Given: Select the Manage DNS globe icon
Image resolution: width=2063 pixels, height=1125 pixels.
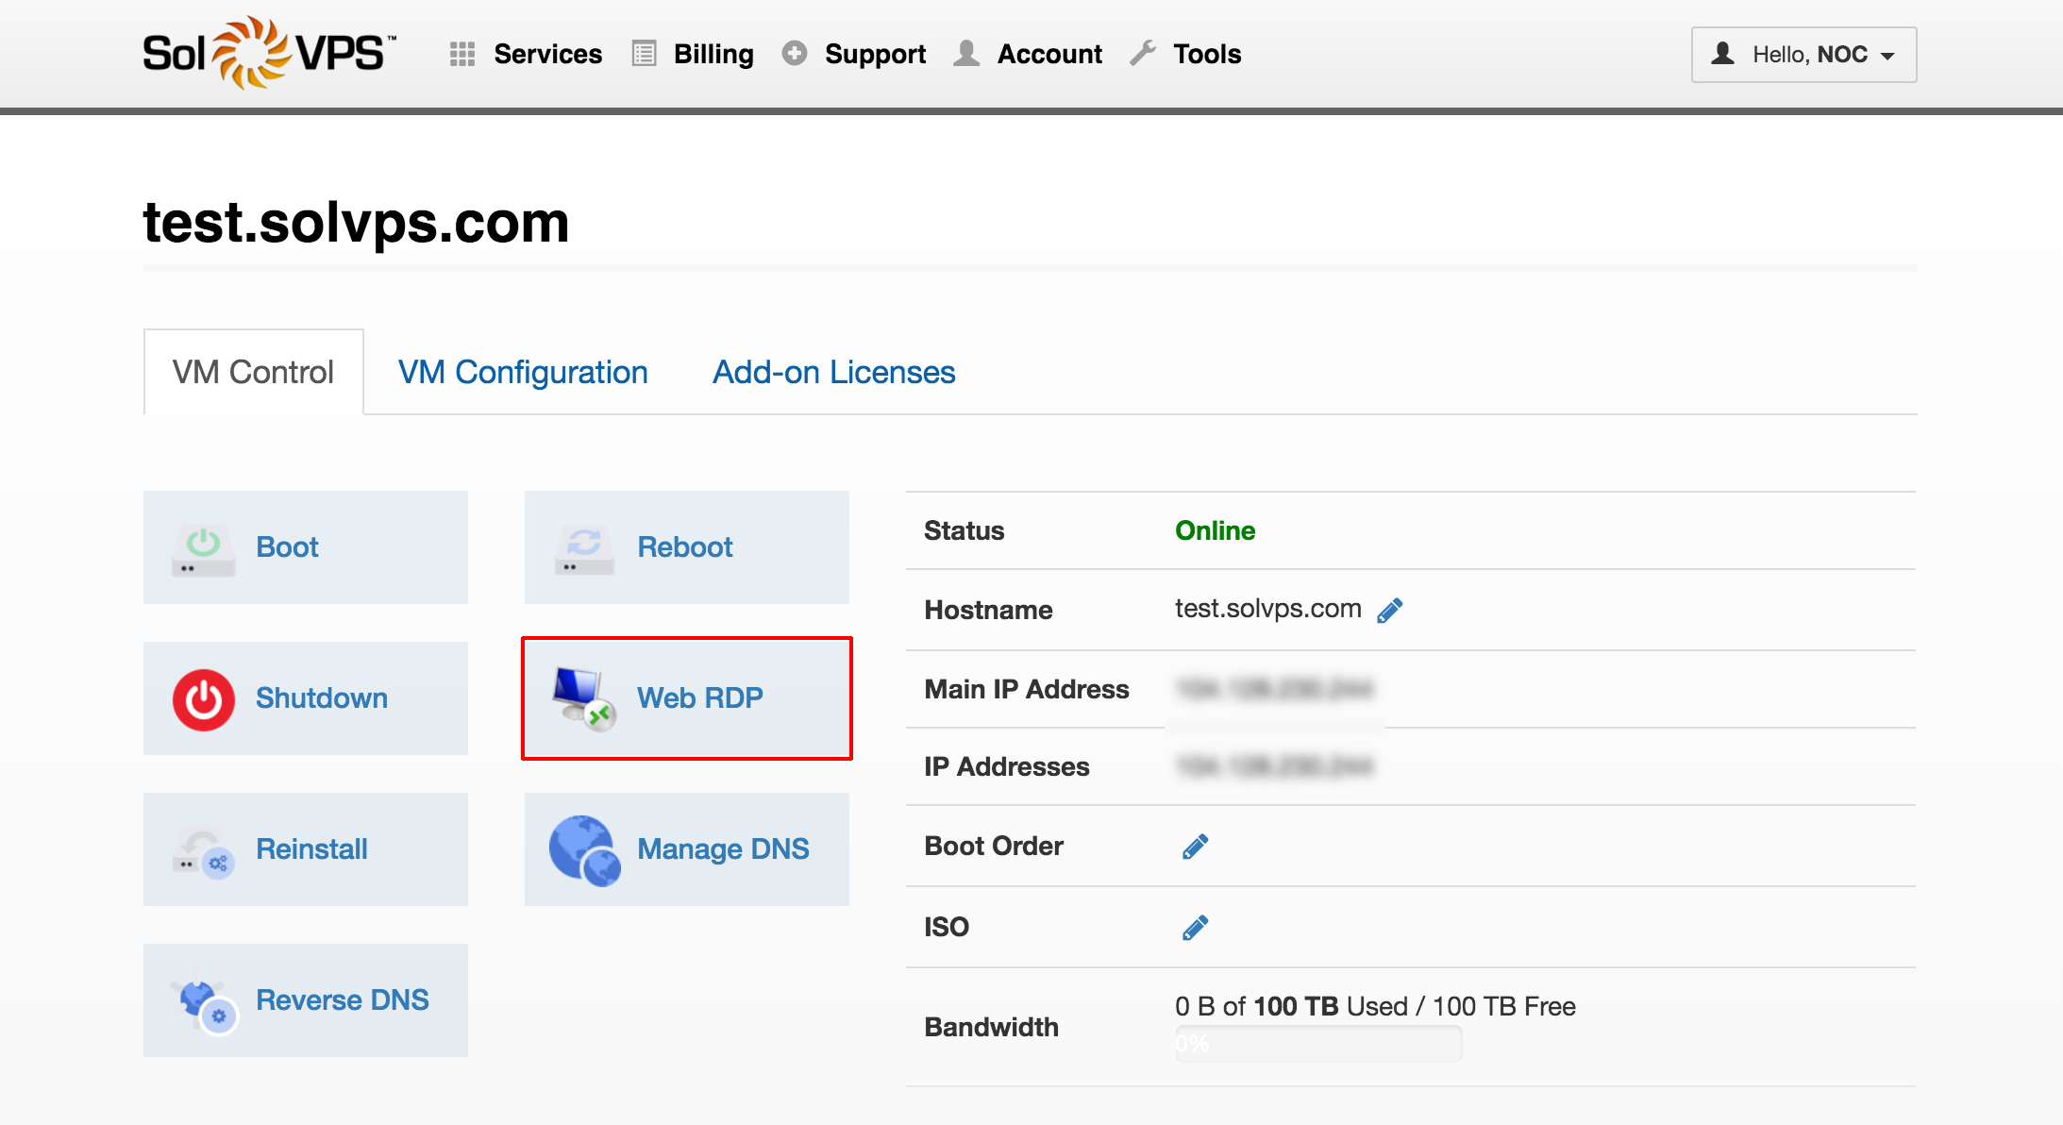Looking at the screenshot, I should point(582,848).
